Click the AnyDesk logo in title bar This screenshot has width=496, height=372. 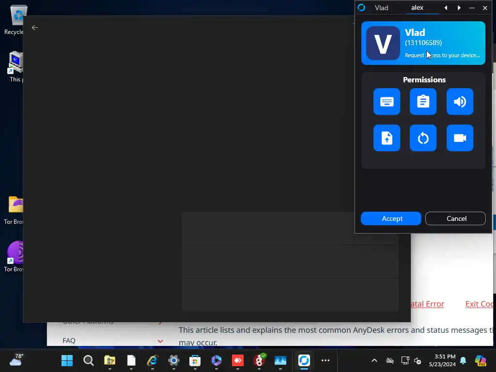(361, 8)
